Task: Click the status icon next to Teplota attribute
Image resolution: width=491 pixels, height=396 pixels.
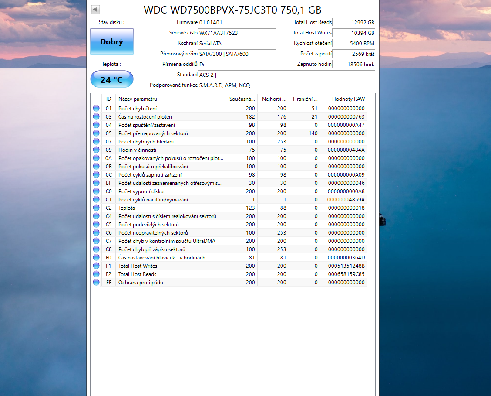Action: pyautogui.click(x=96, y=208)
